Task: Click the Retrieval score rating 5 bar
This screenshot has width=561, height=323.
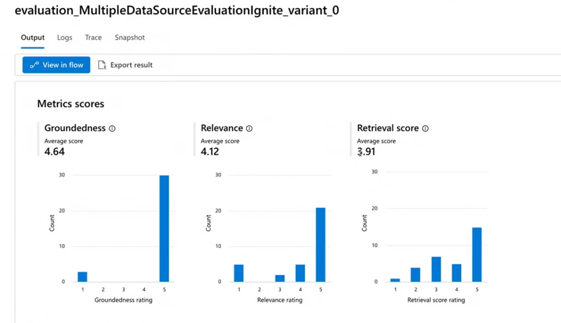Action: click(x=477, y=254)
